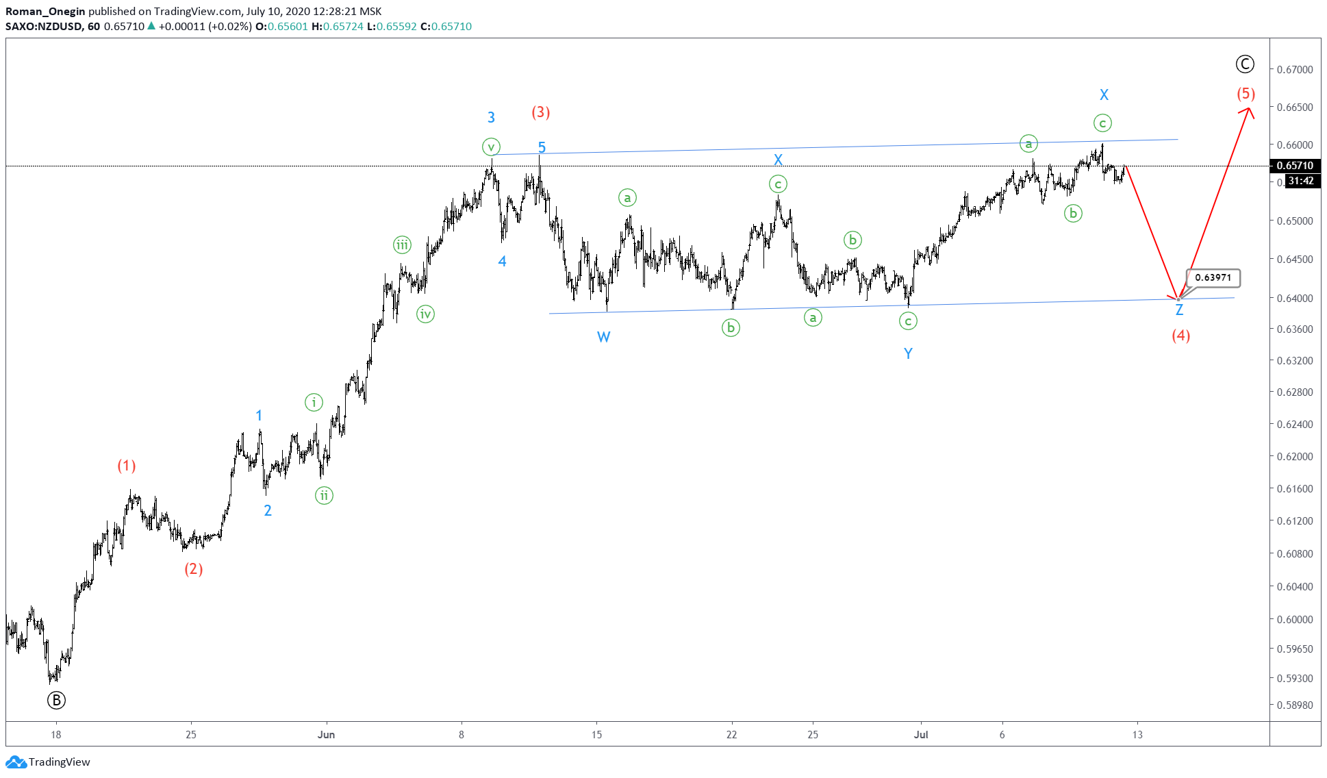Viewport: 1327px width, 778px height.
Task: Click the TradingView cloud logo icon
Action: (15, 762)
